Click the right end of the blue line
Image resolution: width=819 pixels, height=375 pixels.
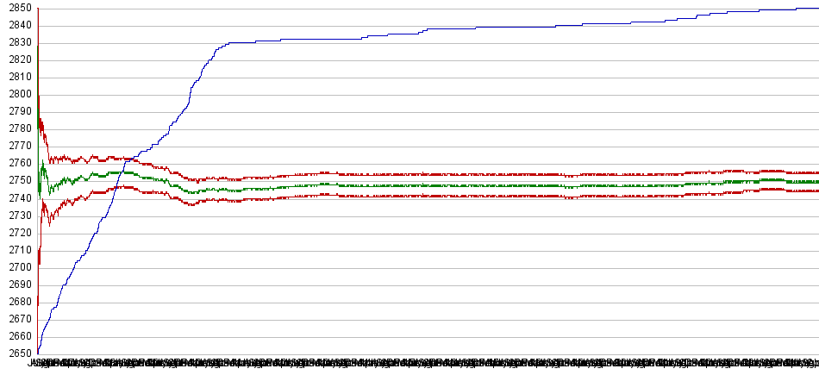[x=816, y=9]
